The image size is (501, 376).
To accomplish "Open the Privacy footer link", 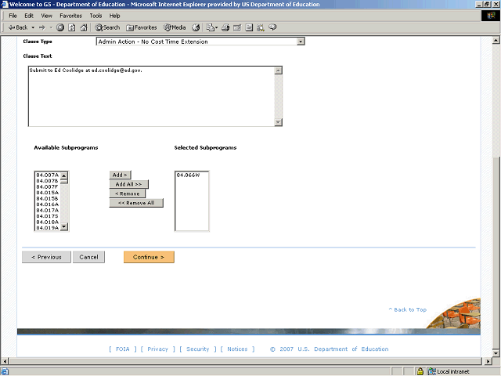I will point(158,349).
